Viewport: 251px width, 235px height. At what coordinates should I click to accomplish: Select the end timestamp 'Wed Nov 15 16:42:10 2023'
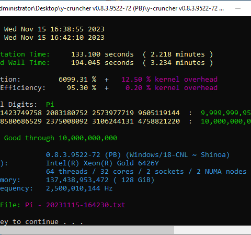pyautogui.click(x=54, y=38)
